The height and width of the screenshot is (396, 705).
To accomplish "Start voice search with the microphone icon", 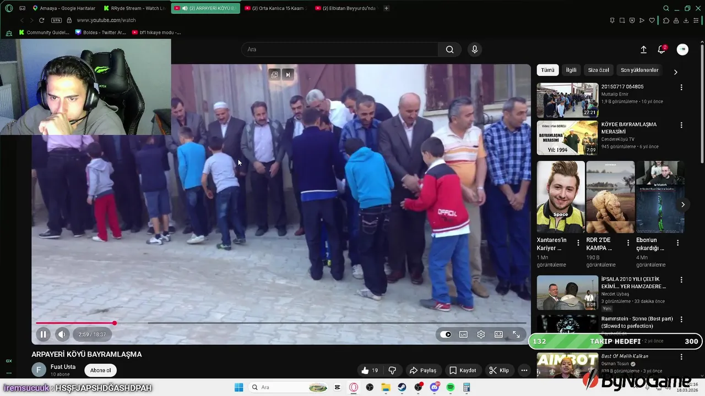I will [475, 50].
